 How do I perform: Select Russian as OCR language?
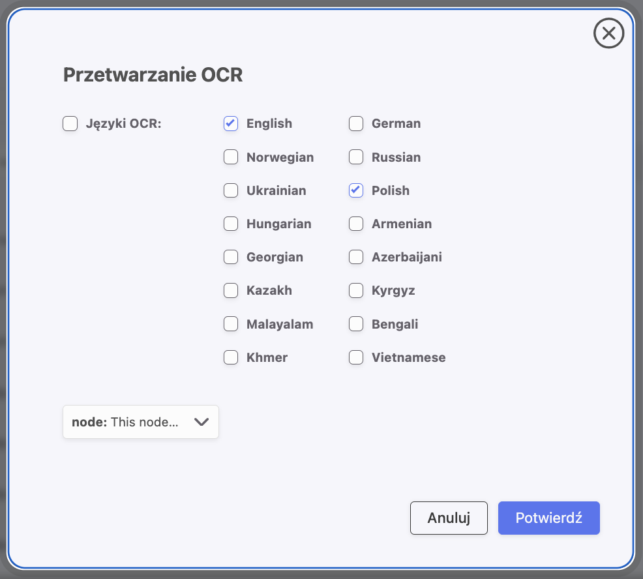[356, 157]
